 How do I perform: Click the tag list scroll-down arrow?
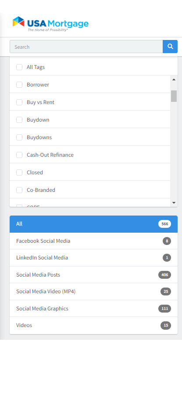pyautogui.click(x=174, y=203)
